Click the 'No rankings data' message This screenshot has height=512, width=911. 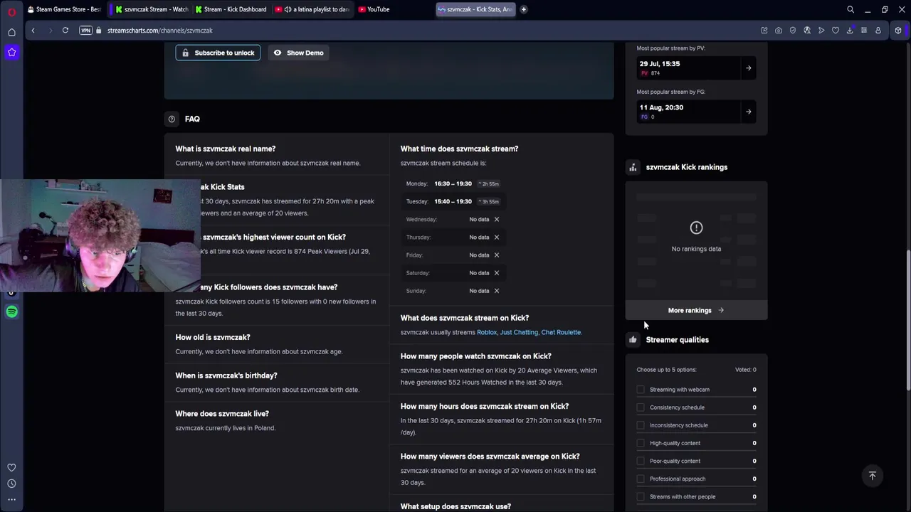(x=696, y=249)
